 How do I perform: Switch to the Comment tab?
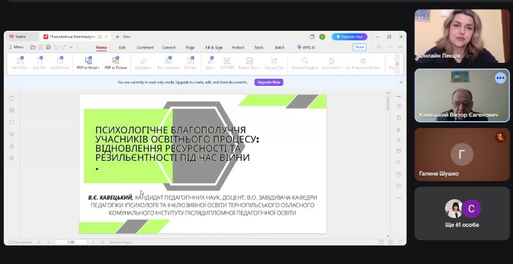coord(145,47)
